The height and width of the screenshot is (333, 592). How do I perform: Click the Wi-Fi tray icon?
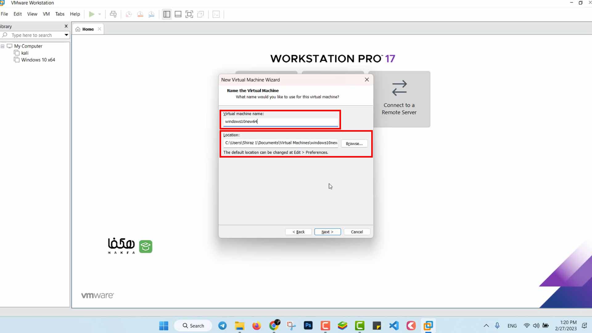(527, 326)
